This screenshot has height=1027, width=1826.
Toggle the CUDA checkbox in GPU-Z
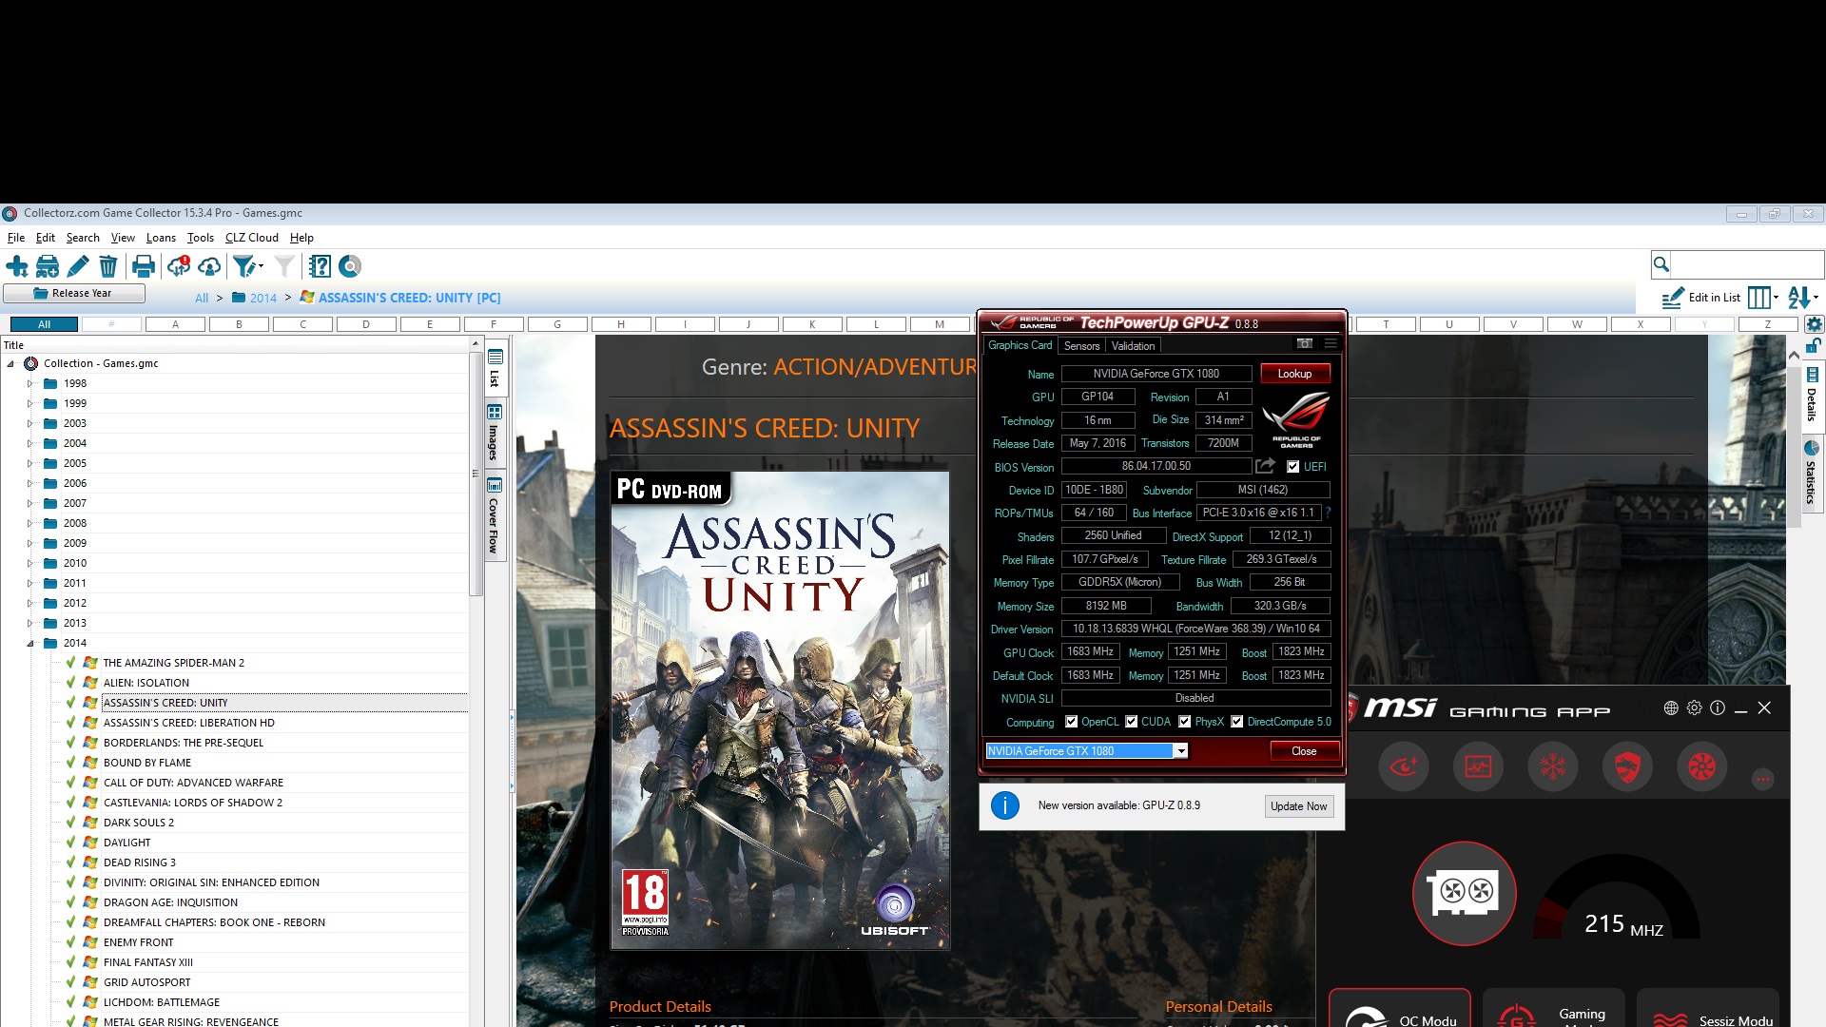tap(1132, 722)
